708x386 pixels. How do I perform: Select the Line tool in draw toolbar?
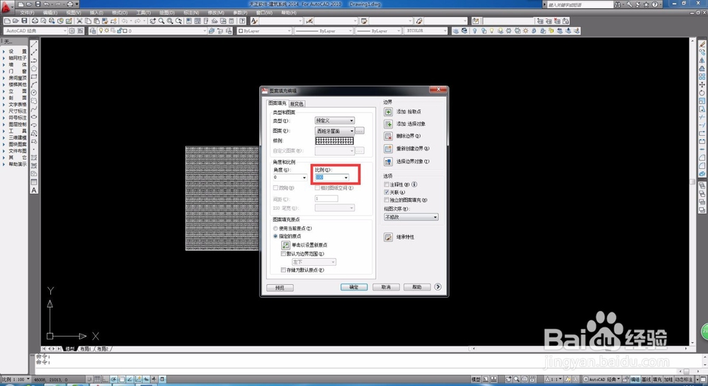(x=34, y=45)
